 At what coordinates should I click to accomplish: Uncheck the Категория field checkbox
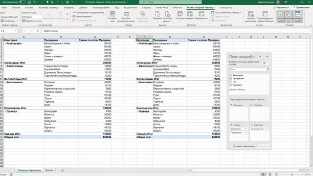coord(230,75)
